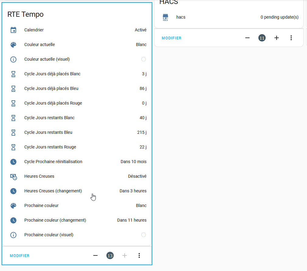Click the clock icon for Heures Creuses (changement)
The image size is (307, 271).
point(13,191)
